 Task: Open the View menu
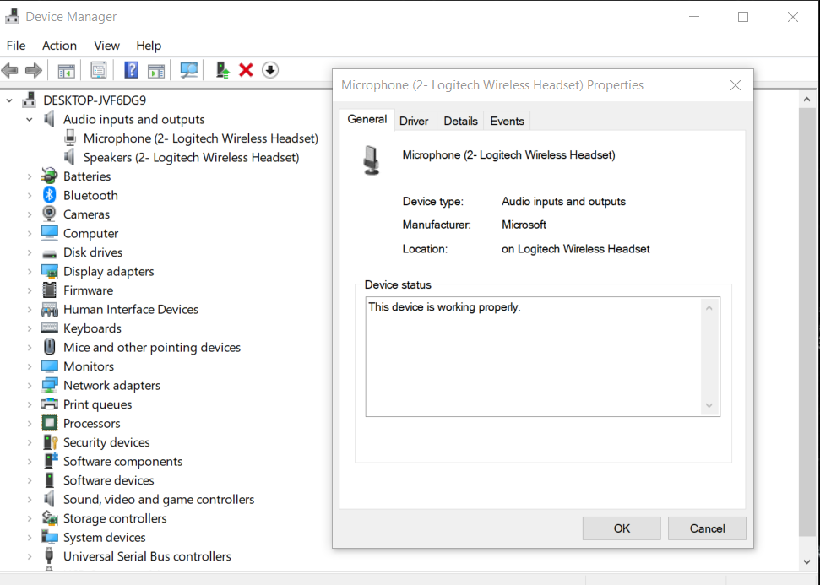[106, 46]
